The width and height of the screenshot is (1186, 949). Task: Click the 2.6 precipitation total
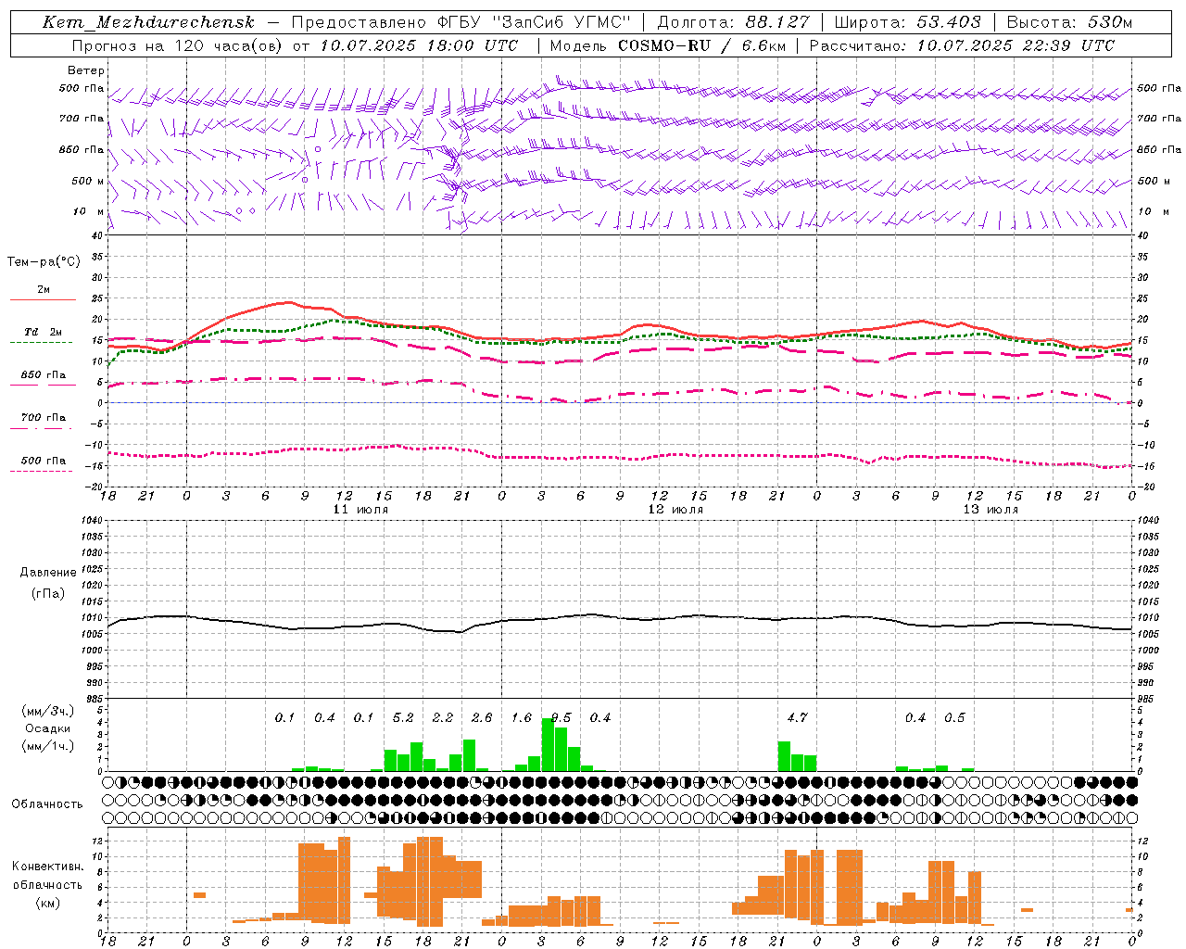click(482, 717)
